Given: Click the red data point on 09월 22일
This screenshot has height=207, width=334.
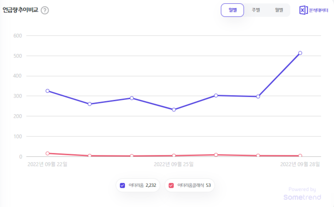Looking at the screenshot, I should click(48, 153).
